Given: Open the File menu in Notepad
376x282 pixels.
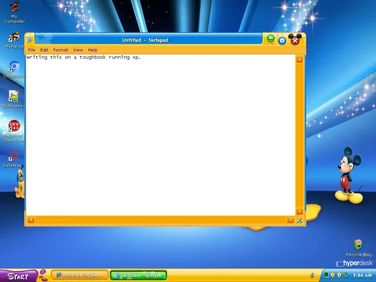Looking at the screenshot, I should (32, 50).
